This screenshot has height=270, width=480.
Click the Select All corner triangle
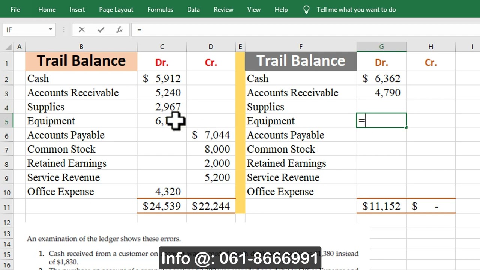pyautogui.click(x=8, y=47)
